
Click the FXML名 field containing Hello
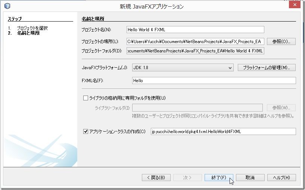[214, 81]
